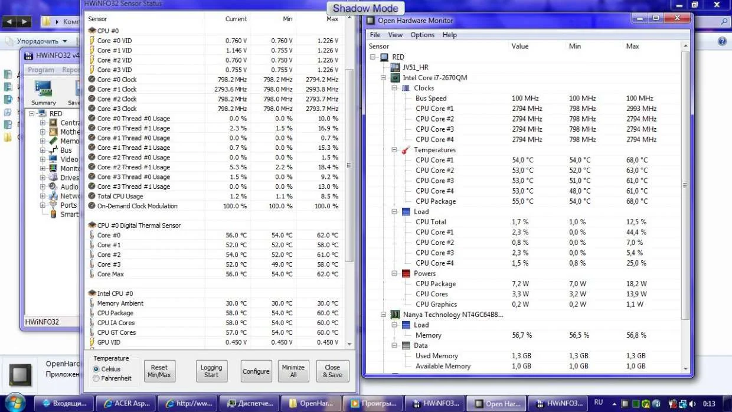
Task: Click the RU language indicator in taskbar
Action: (599, 403)
